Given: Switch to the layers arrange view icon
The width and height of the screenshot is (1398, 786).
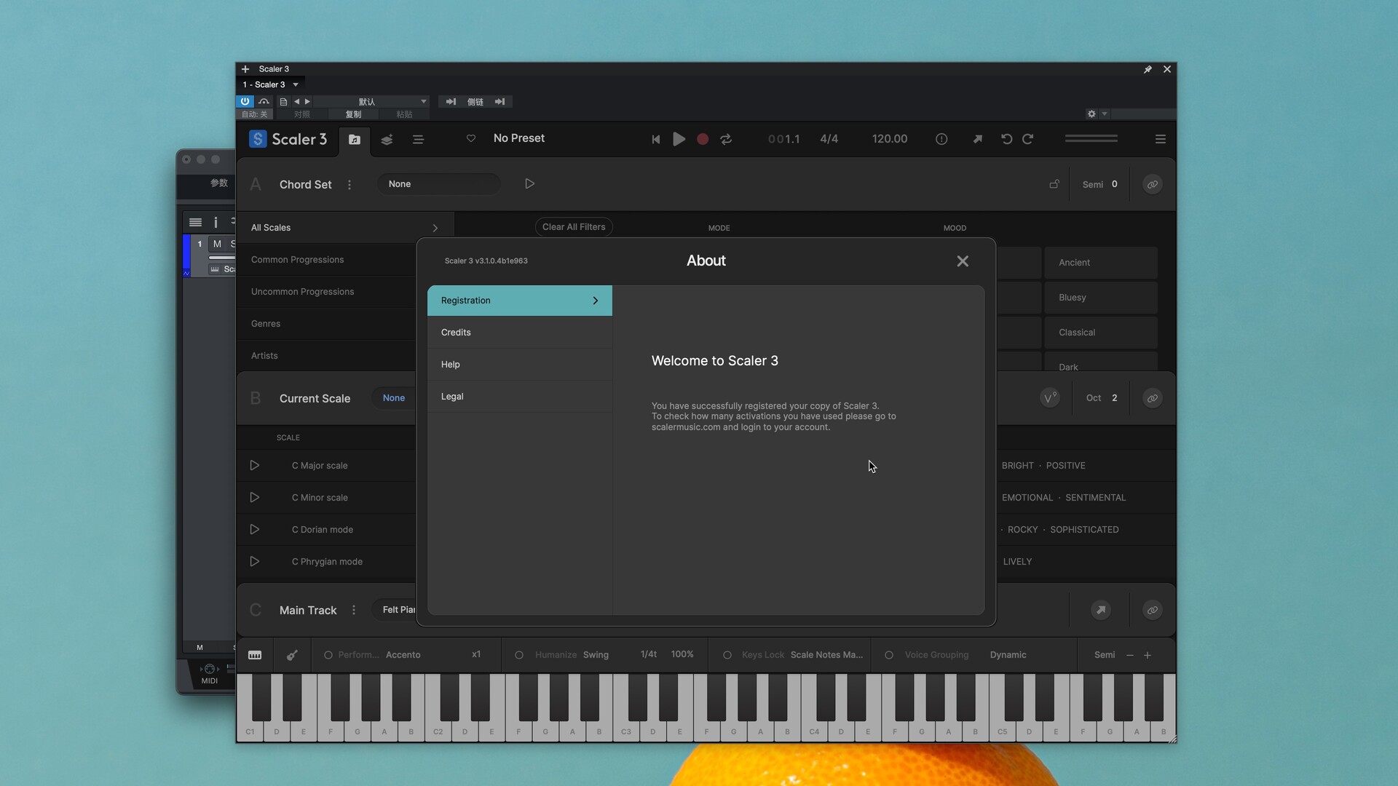Looking at the screenshot, I should click(387, 140).
